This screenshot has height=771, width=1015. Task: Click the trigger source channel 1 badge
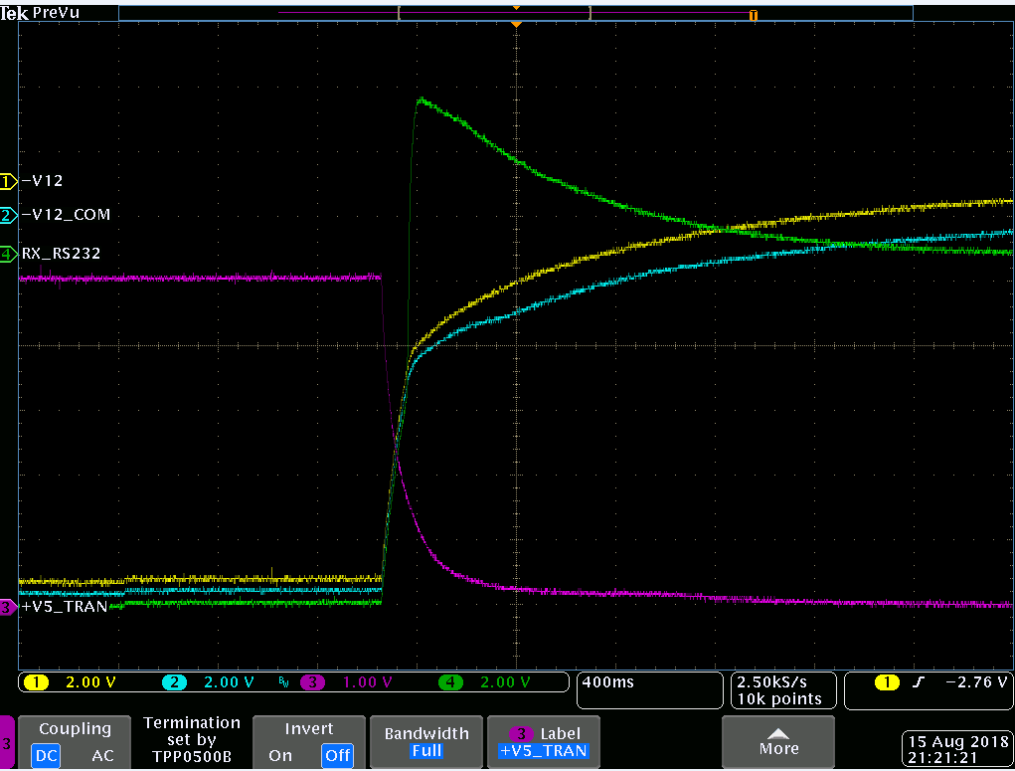click(x=886, y=682)
